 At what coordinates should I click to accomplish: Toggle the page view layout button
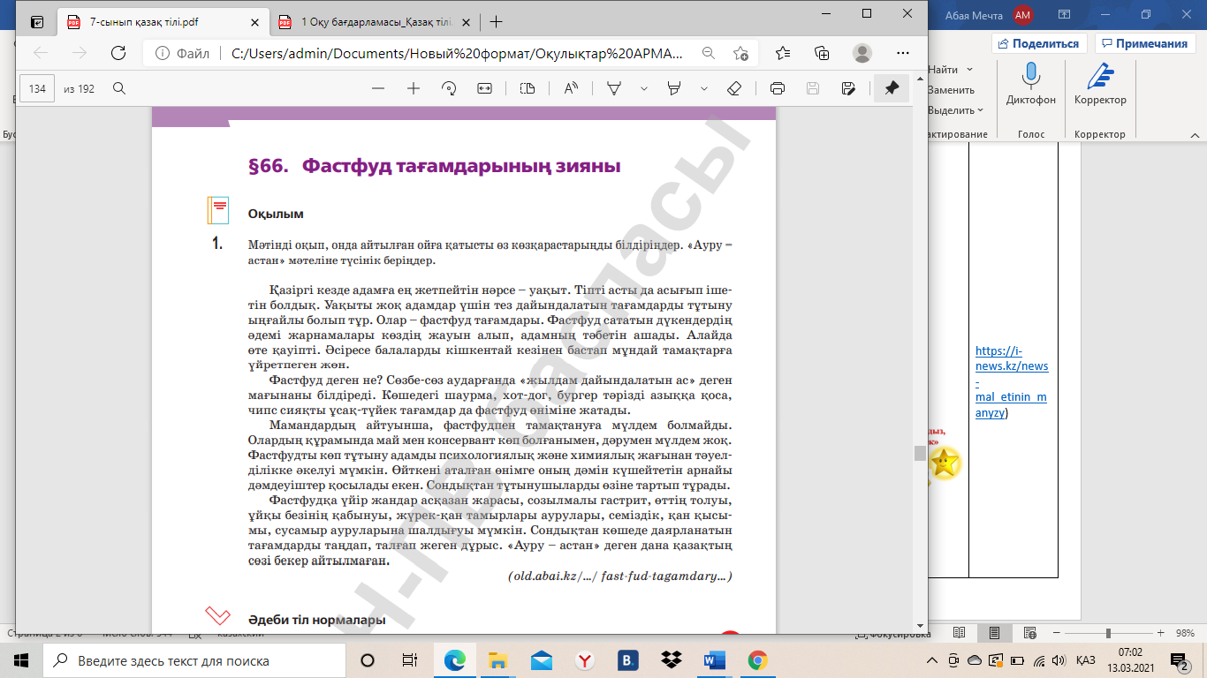coord(528,88)
